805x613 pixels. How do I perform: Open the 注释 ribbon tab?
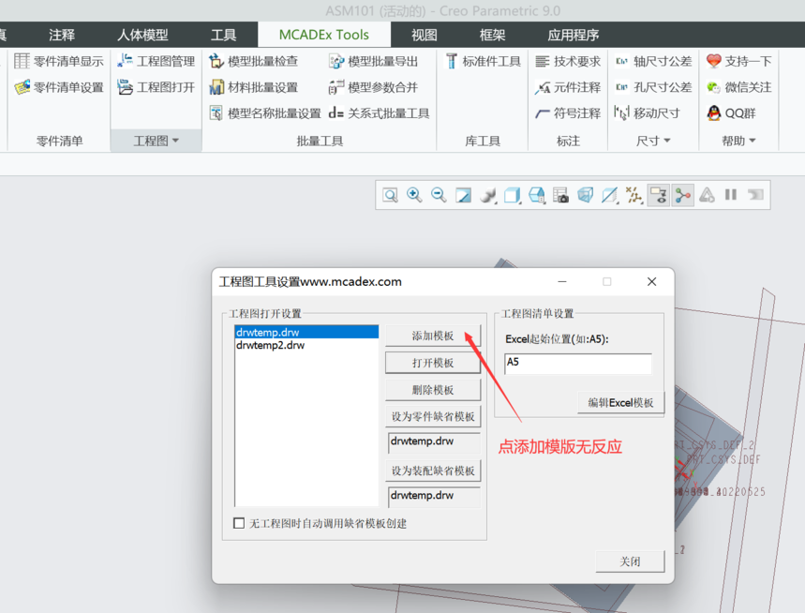pos(62,35)
